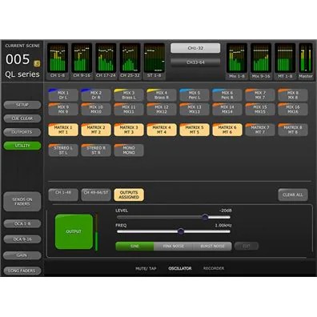
Task: Toggle SENDS ON FADERS mode
Action: [x=22, y=202]
